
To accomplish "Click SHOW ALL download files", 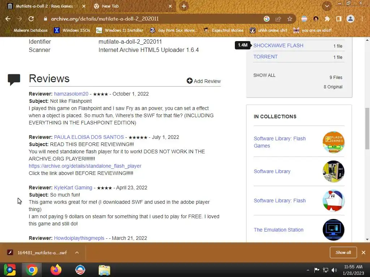I will tap(264, 75).
